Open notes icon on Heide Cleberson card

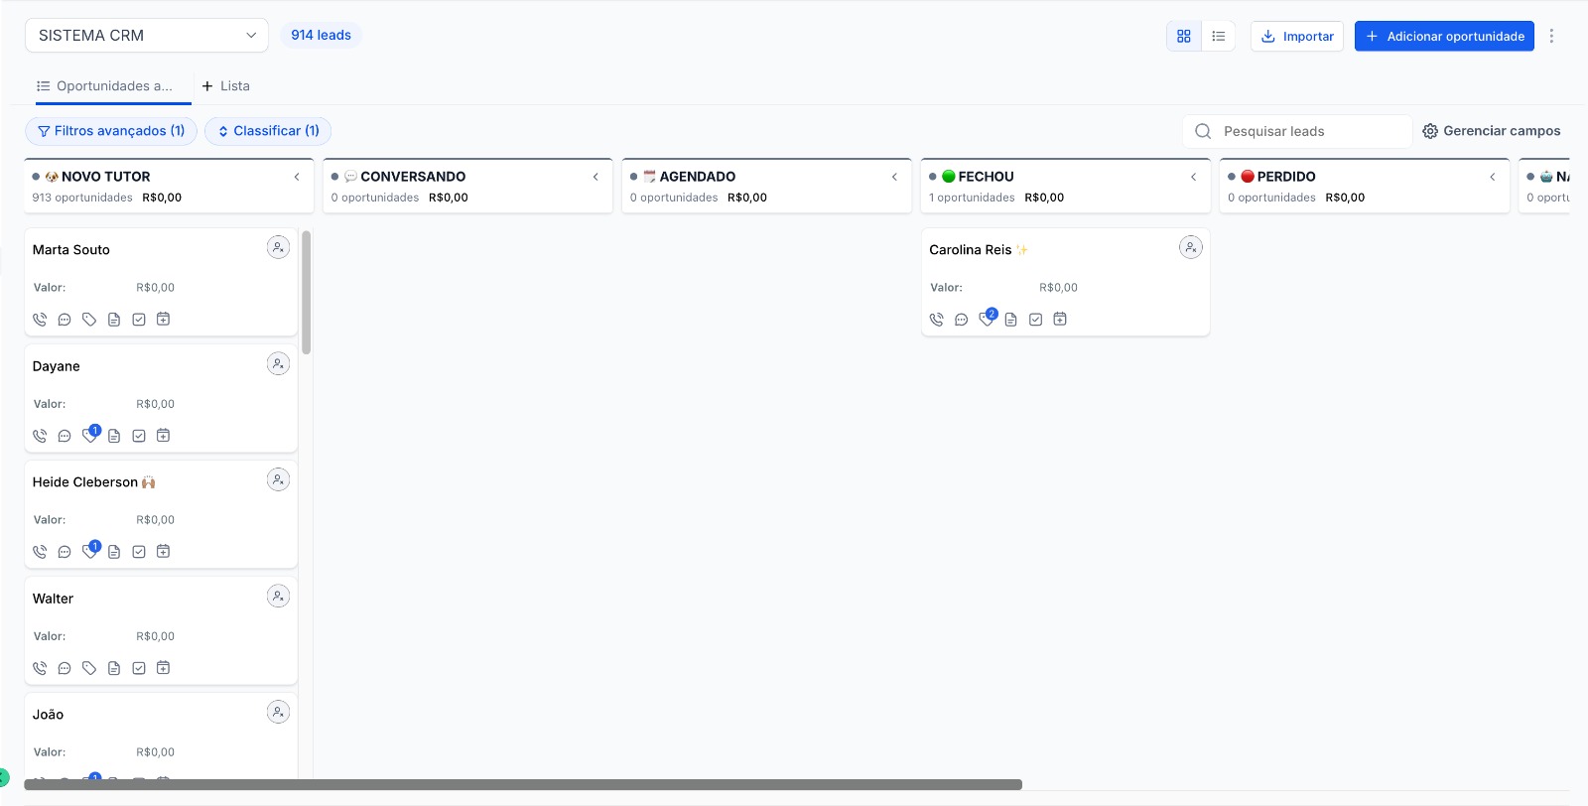tap(114, 552)
